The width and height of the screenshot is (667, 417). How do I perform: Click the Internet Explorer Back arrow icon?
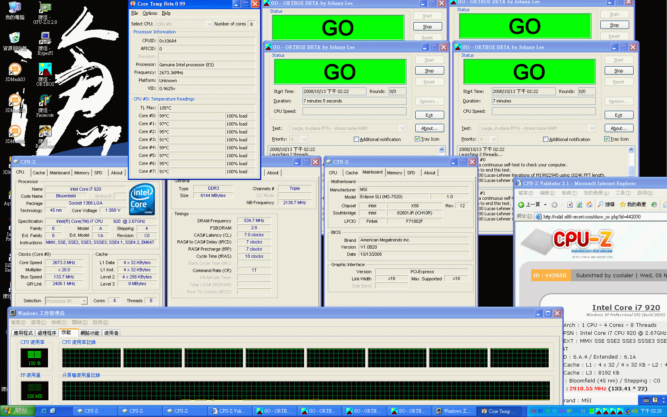point(521,205)
